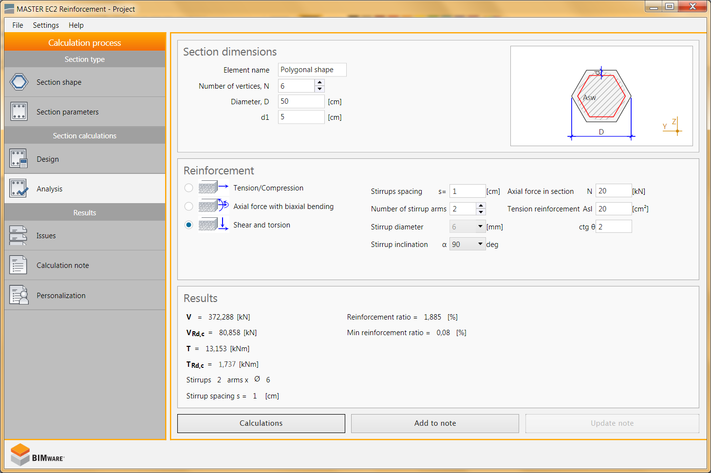Open the Calculation note document icon
This screenshot has height=473, width=711.
(19, 265)
